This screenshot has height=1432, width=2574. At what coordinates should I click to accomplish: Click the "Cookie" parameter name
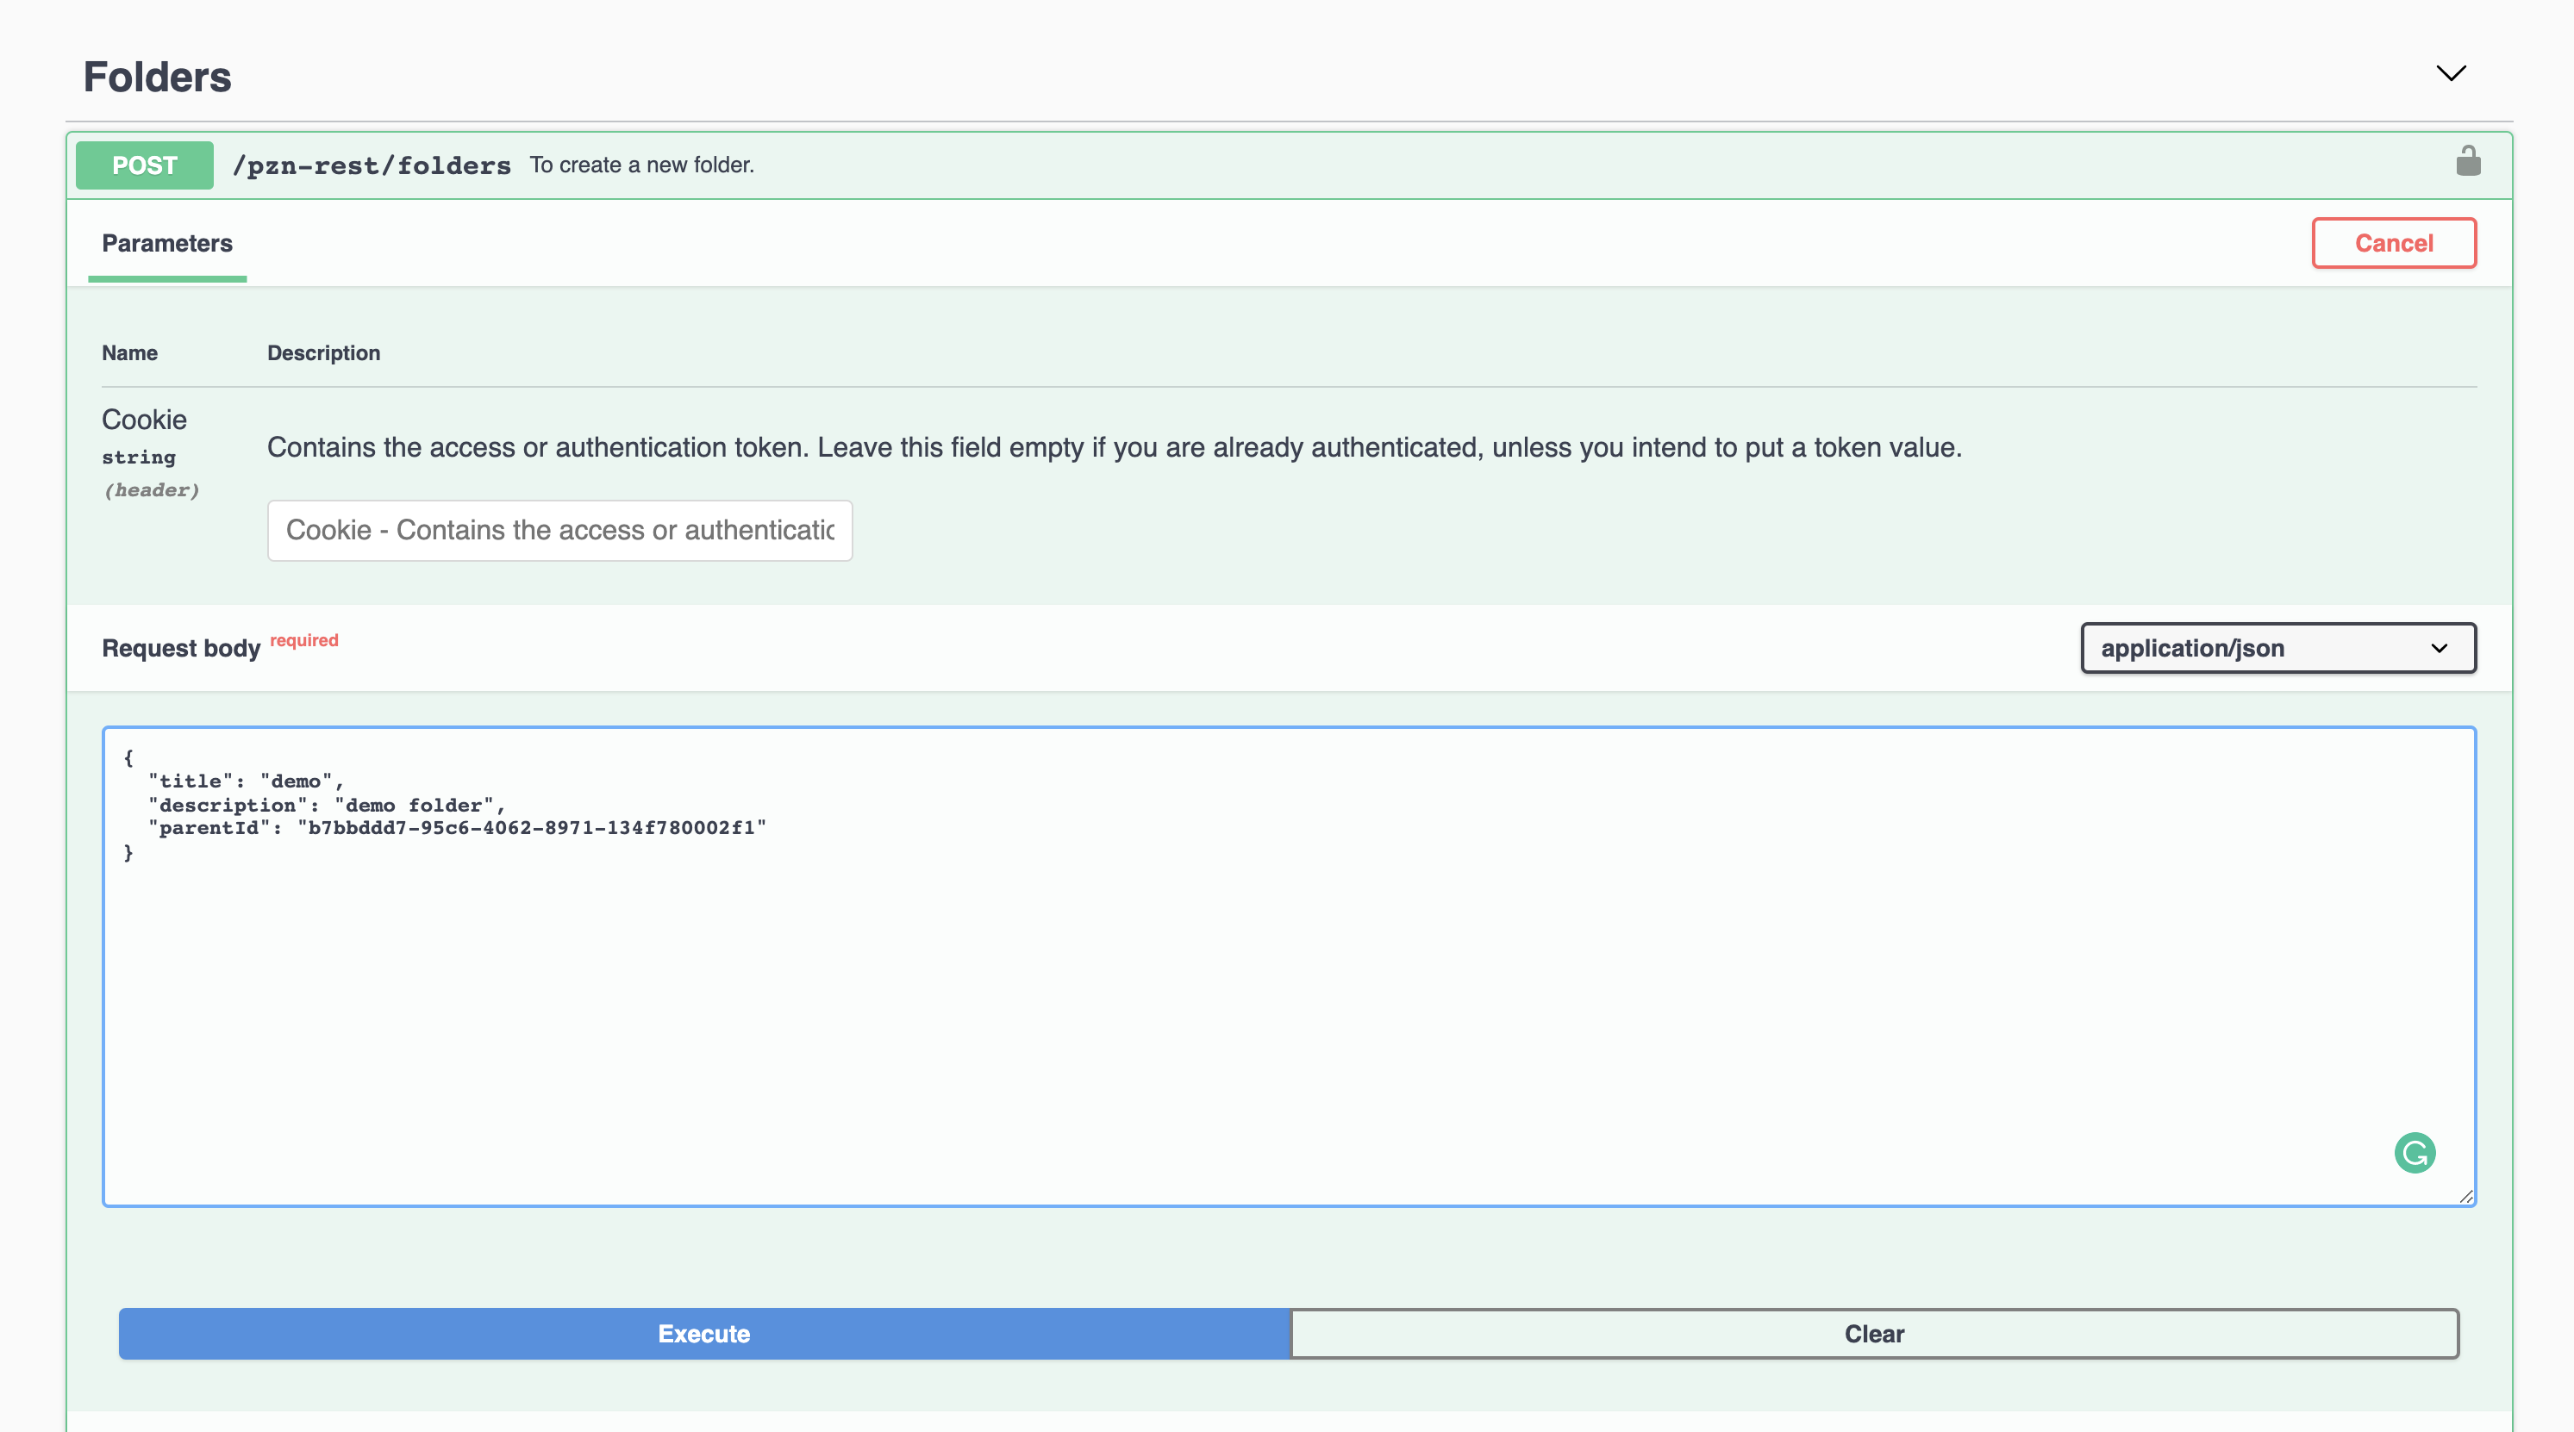point(144,420)
